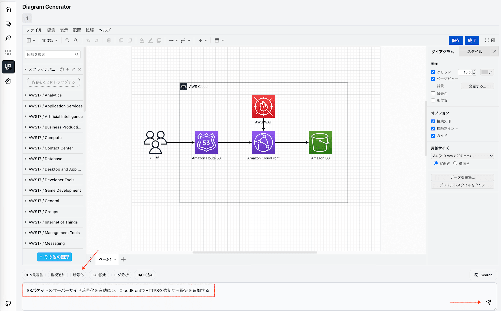Click the undo arrow icon
501x311 pixels.
88,40
